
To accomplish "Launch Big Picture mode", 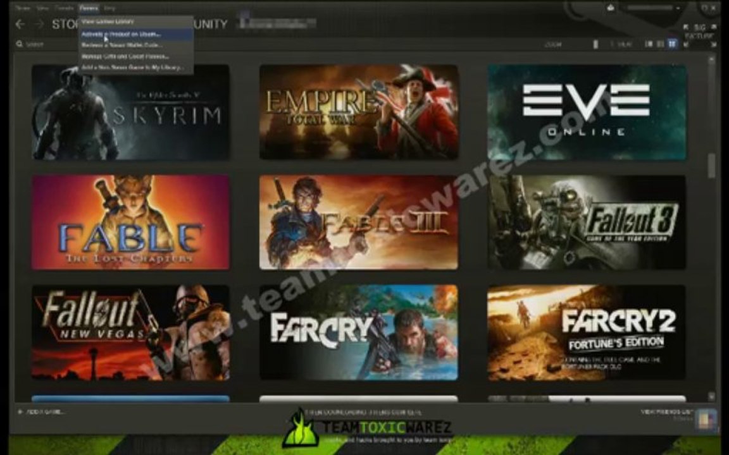I will (x=699, y=32).
